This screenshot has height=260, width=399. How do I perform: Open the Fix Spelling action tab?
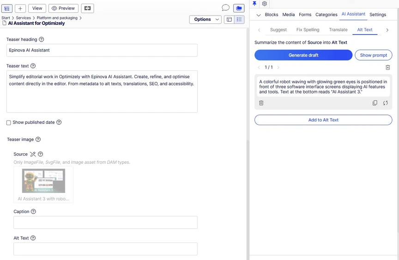[308, 29]
